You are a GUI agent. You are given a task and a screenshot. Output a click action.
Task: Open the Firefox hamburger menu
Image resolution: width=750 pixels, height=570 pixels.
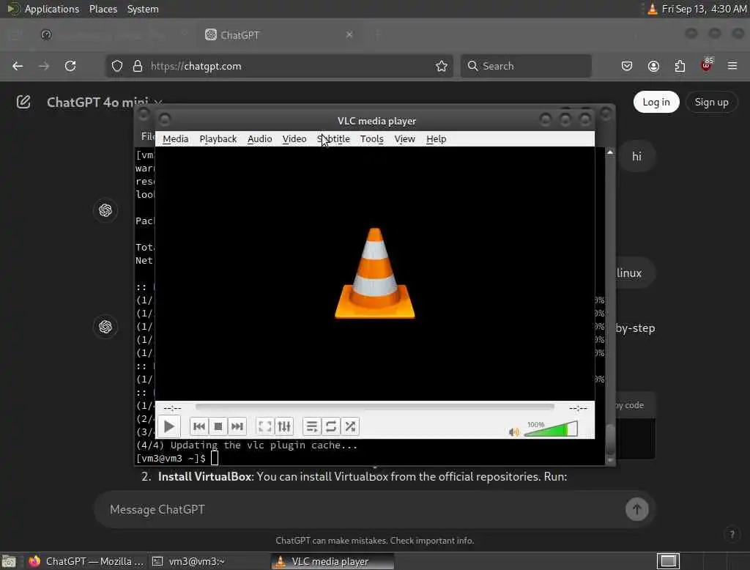click(732, 66)
